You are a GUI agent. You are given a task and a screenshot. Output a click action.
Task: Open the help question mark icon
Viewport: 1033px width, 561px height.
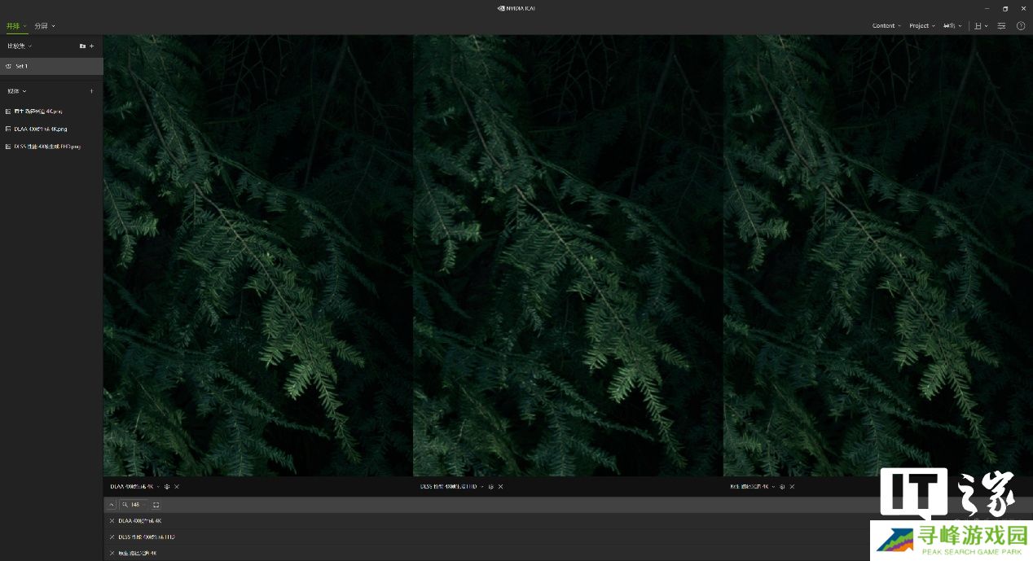(1021, 26)
